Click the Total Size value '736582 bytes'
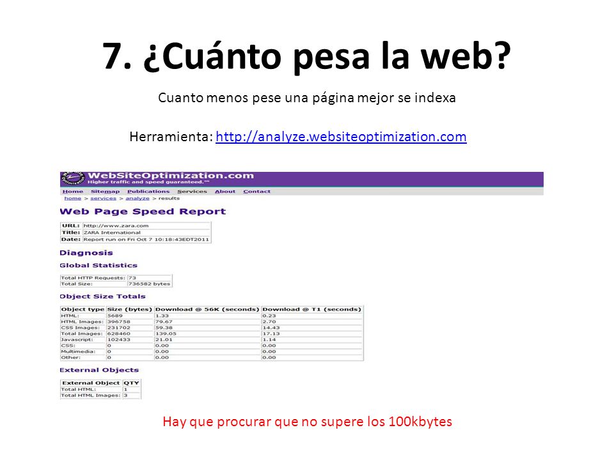614x460 pixels. coord(149,284)
